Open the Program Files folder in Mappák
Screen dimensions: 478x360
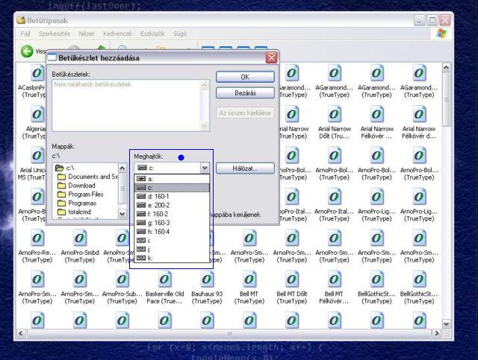click(87, 195)
